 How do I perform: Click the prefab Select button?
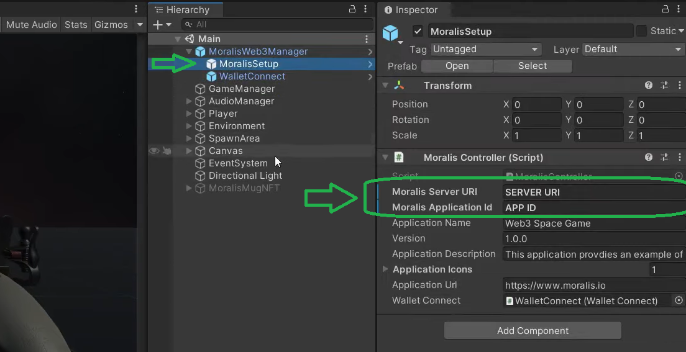533,66
